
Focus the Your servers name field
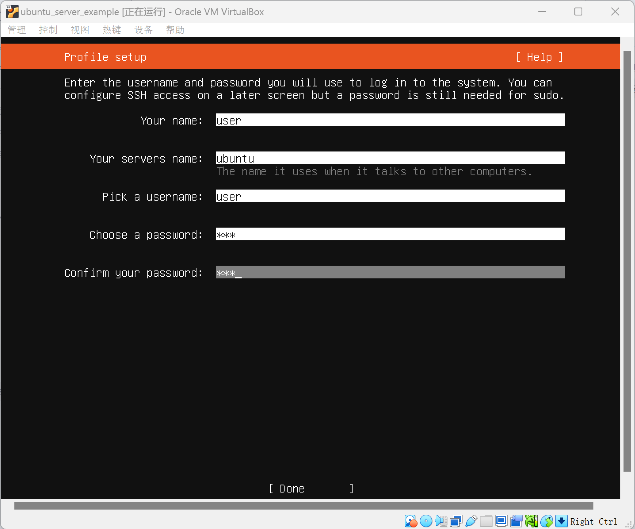390,158
